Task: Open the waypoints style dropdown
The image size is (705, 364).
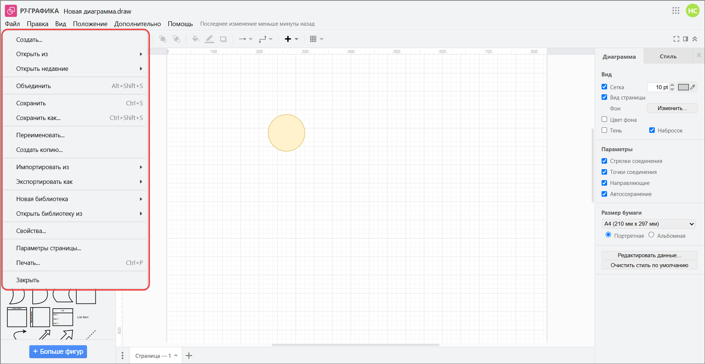Action: pyautogui.click(x=266, y=39)
